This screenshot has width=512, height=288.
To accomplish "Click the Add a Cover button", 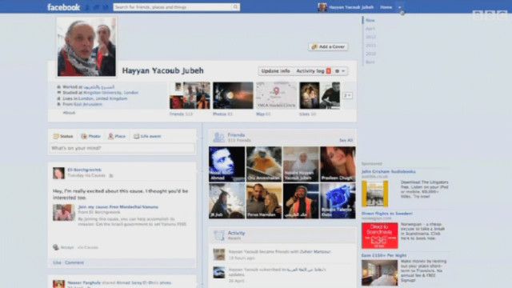I will coord(328,46).
